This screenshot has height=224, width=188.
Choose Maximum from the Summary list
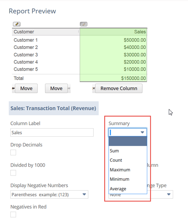[x=128, y=170]
